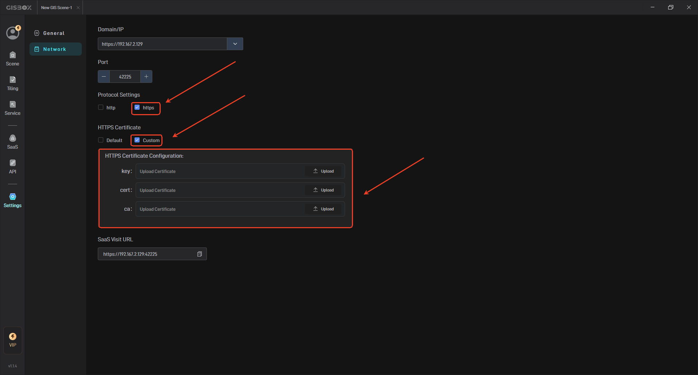Viewport: 698px width, 375px height.
Task: Switch to the General settings tab
Action: 54,33
